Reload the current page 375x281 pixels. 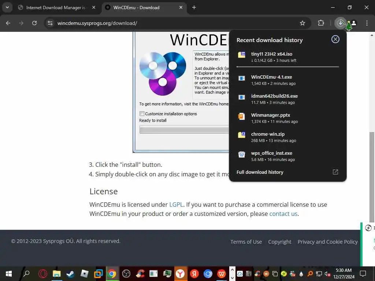point(34,23)
